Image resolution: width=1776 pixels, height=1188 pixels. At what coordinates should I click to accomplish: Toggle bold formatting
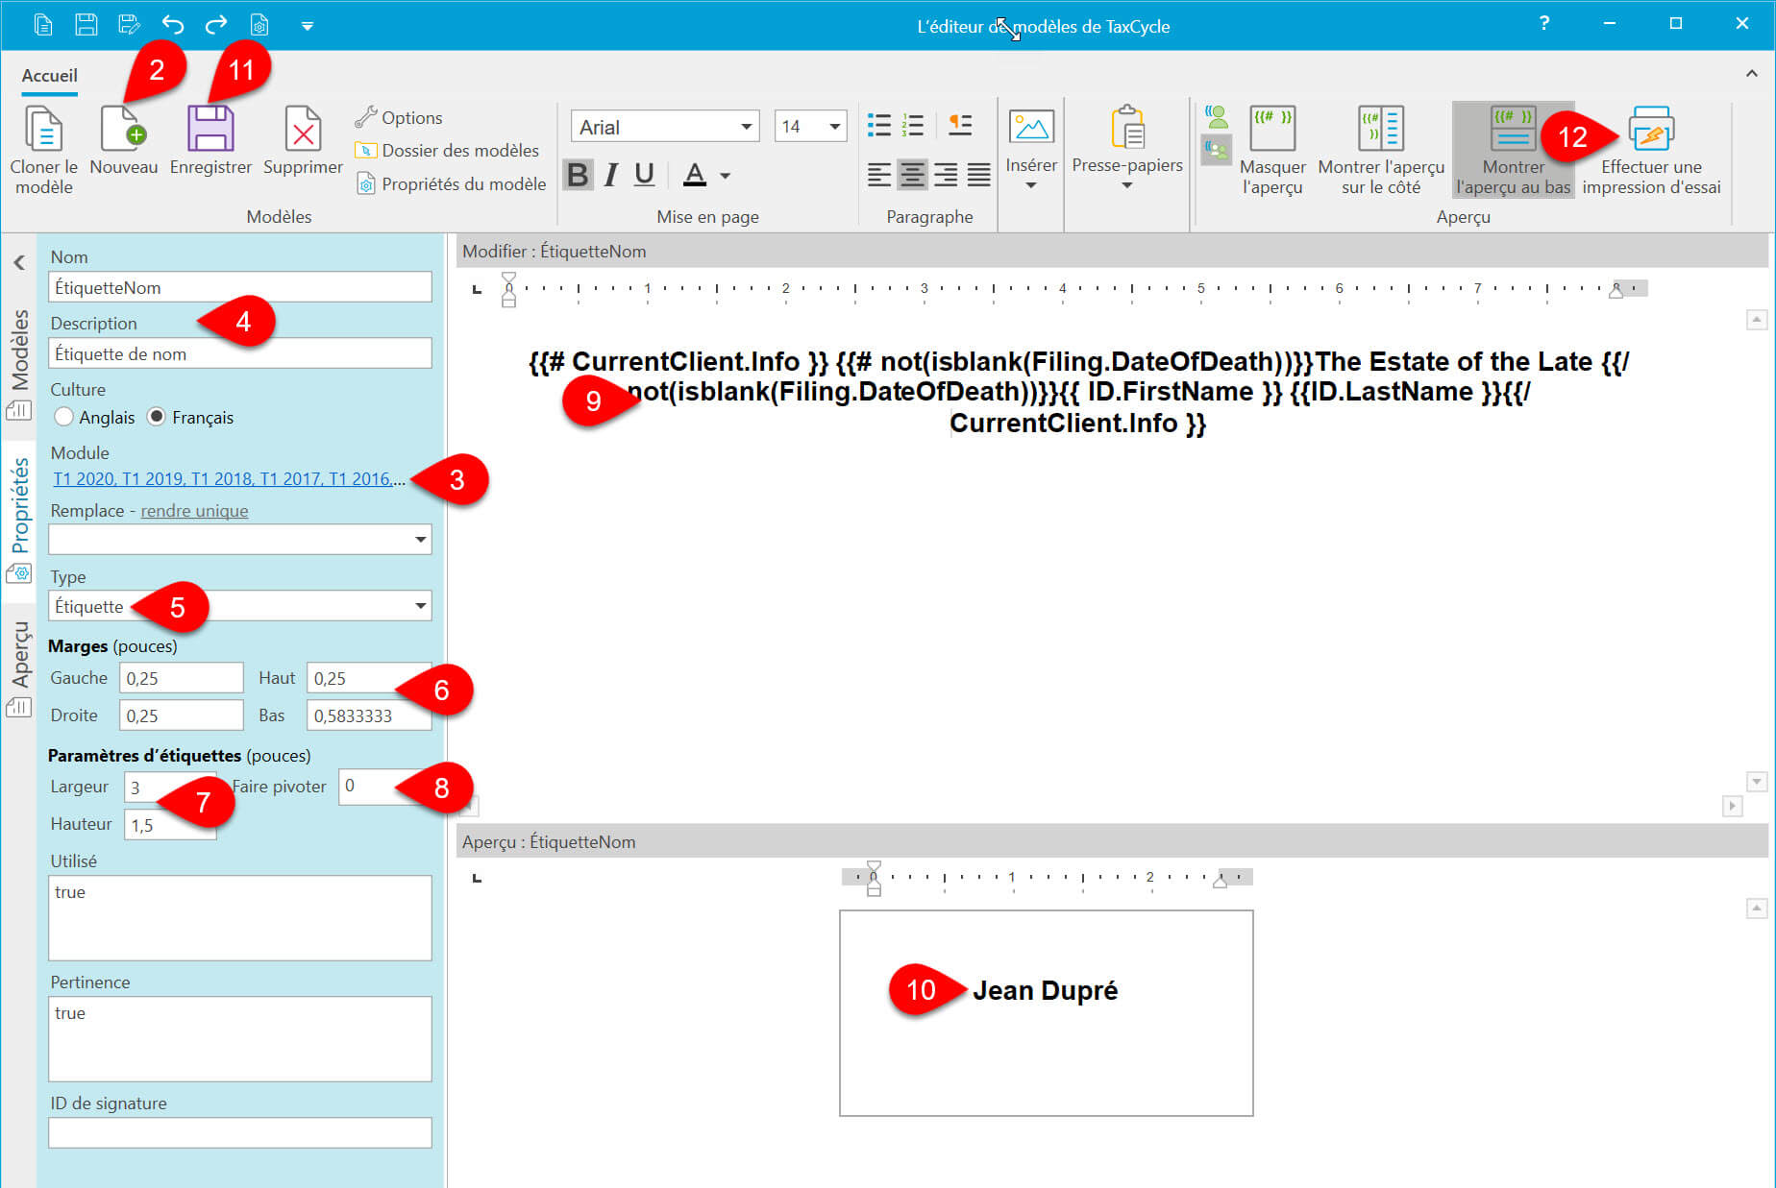tap(578, 175)
